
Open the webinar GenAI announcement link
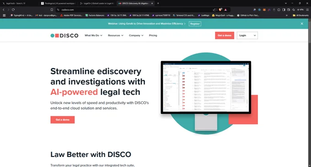click(147, 24)
